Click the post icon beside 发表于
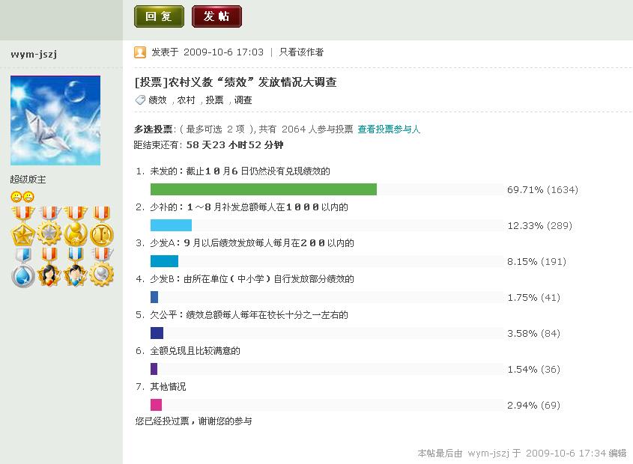This screenshot has width=633, height=464. 140,52
